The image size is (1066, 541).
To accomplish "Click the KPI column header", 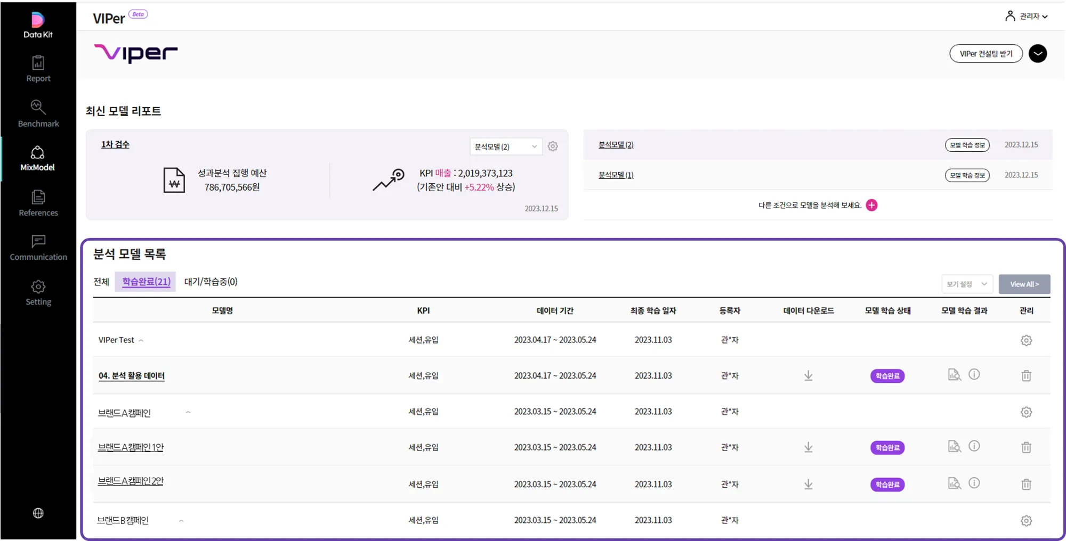I will pyautogui.click(x=423, y=310).
